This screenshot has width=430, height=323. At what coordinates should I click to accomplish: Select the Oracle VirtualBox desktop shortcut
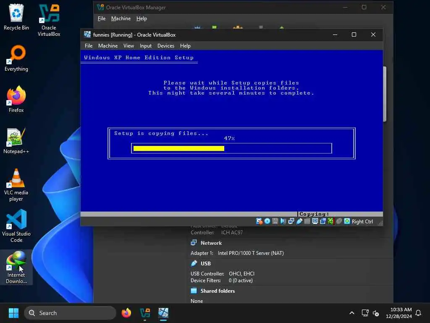coord(49,20)
